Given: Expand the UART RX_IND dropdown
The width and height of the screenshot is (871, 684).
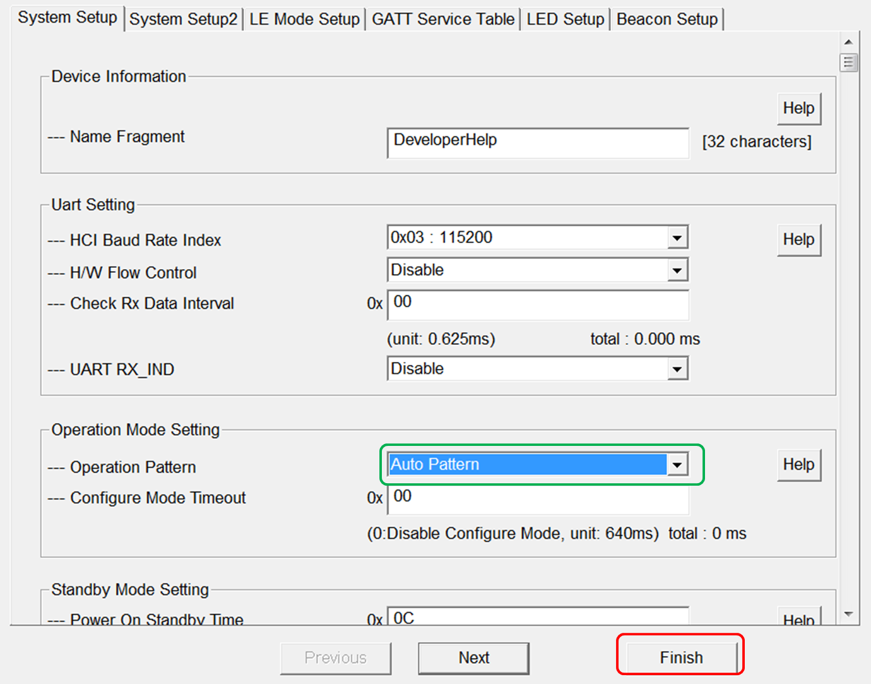Looking at the screenshot, I should (677, 369).
